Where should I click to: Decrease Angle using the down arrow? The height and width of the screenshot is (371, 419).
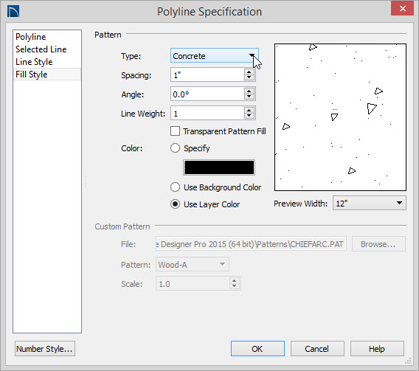tap(249, 97)
